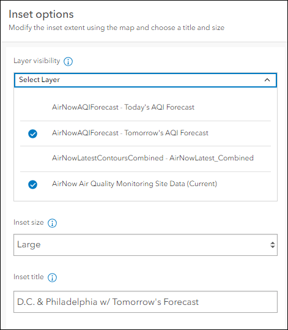Select AirNowAQIForecast - Today's AQI Forecast layer
288x330 pixels.
click(146, 107)
